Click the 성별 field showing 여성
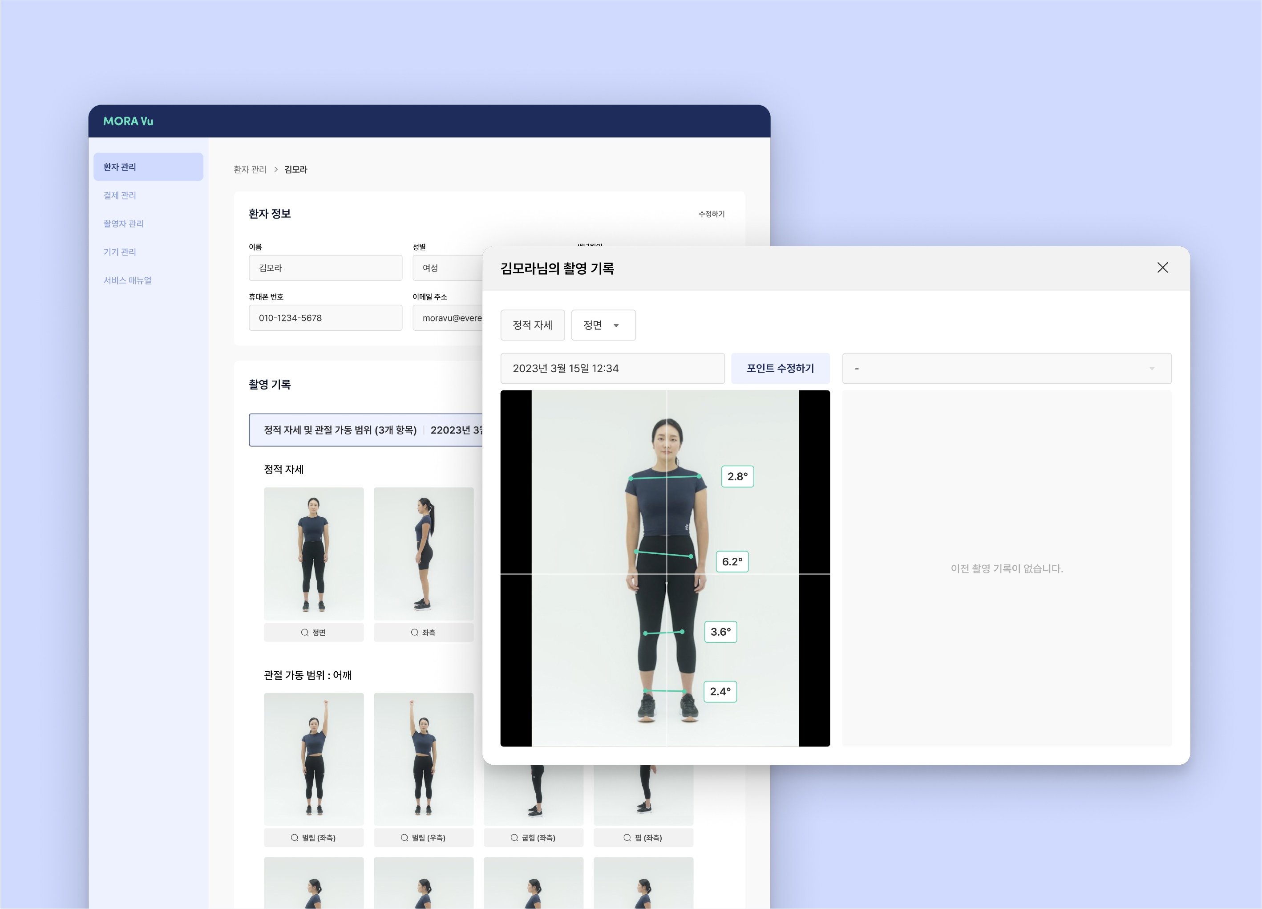This screenshot has width=1262, height=909. click(448, 268)
